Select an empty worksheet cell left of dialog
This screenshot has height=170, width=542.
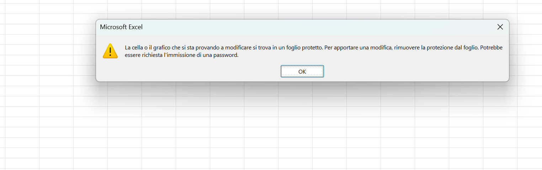point(56,49)
